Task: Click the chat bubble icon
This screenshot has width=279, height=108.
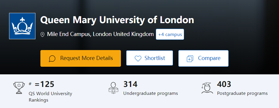Action: (x=52, y=59)
